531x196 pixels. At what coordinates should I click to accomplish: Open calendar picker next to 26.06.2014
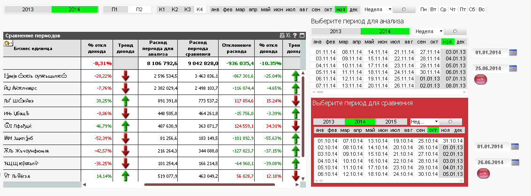[515, 162]
